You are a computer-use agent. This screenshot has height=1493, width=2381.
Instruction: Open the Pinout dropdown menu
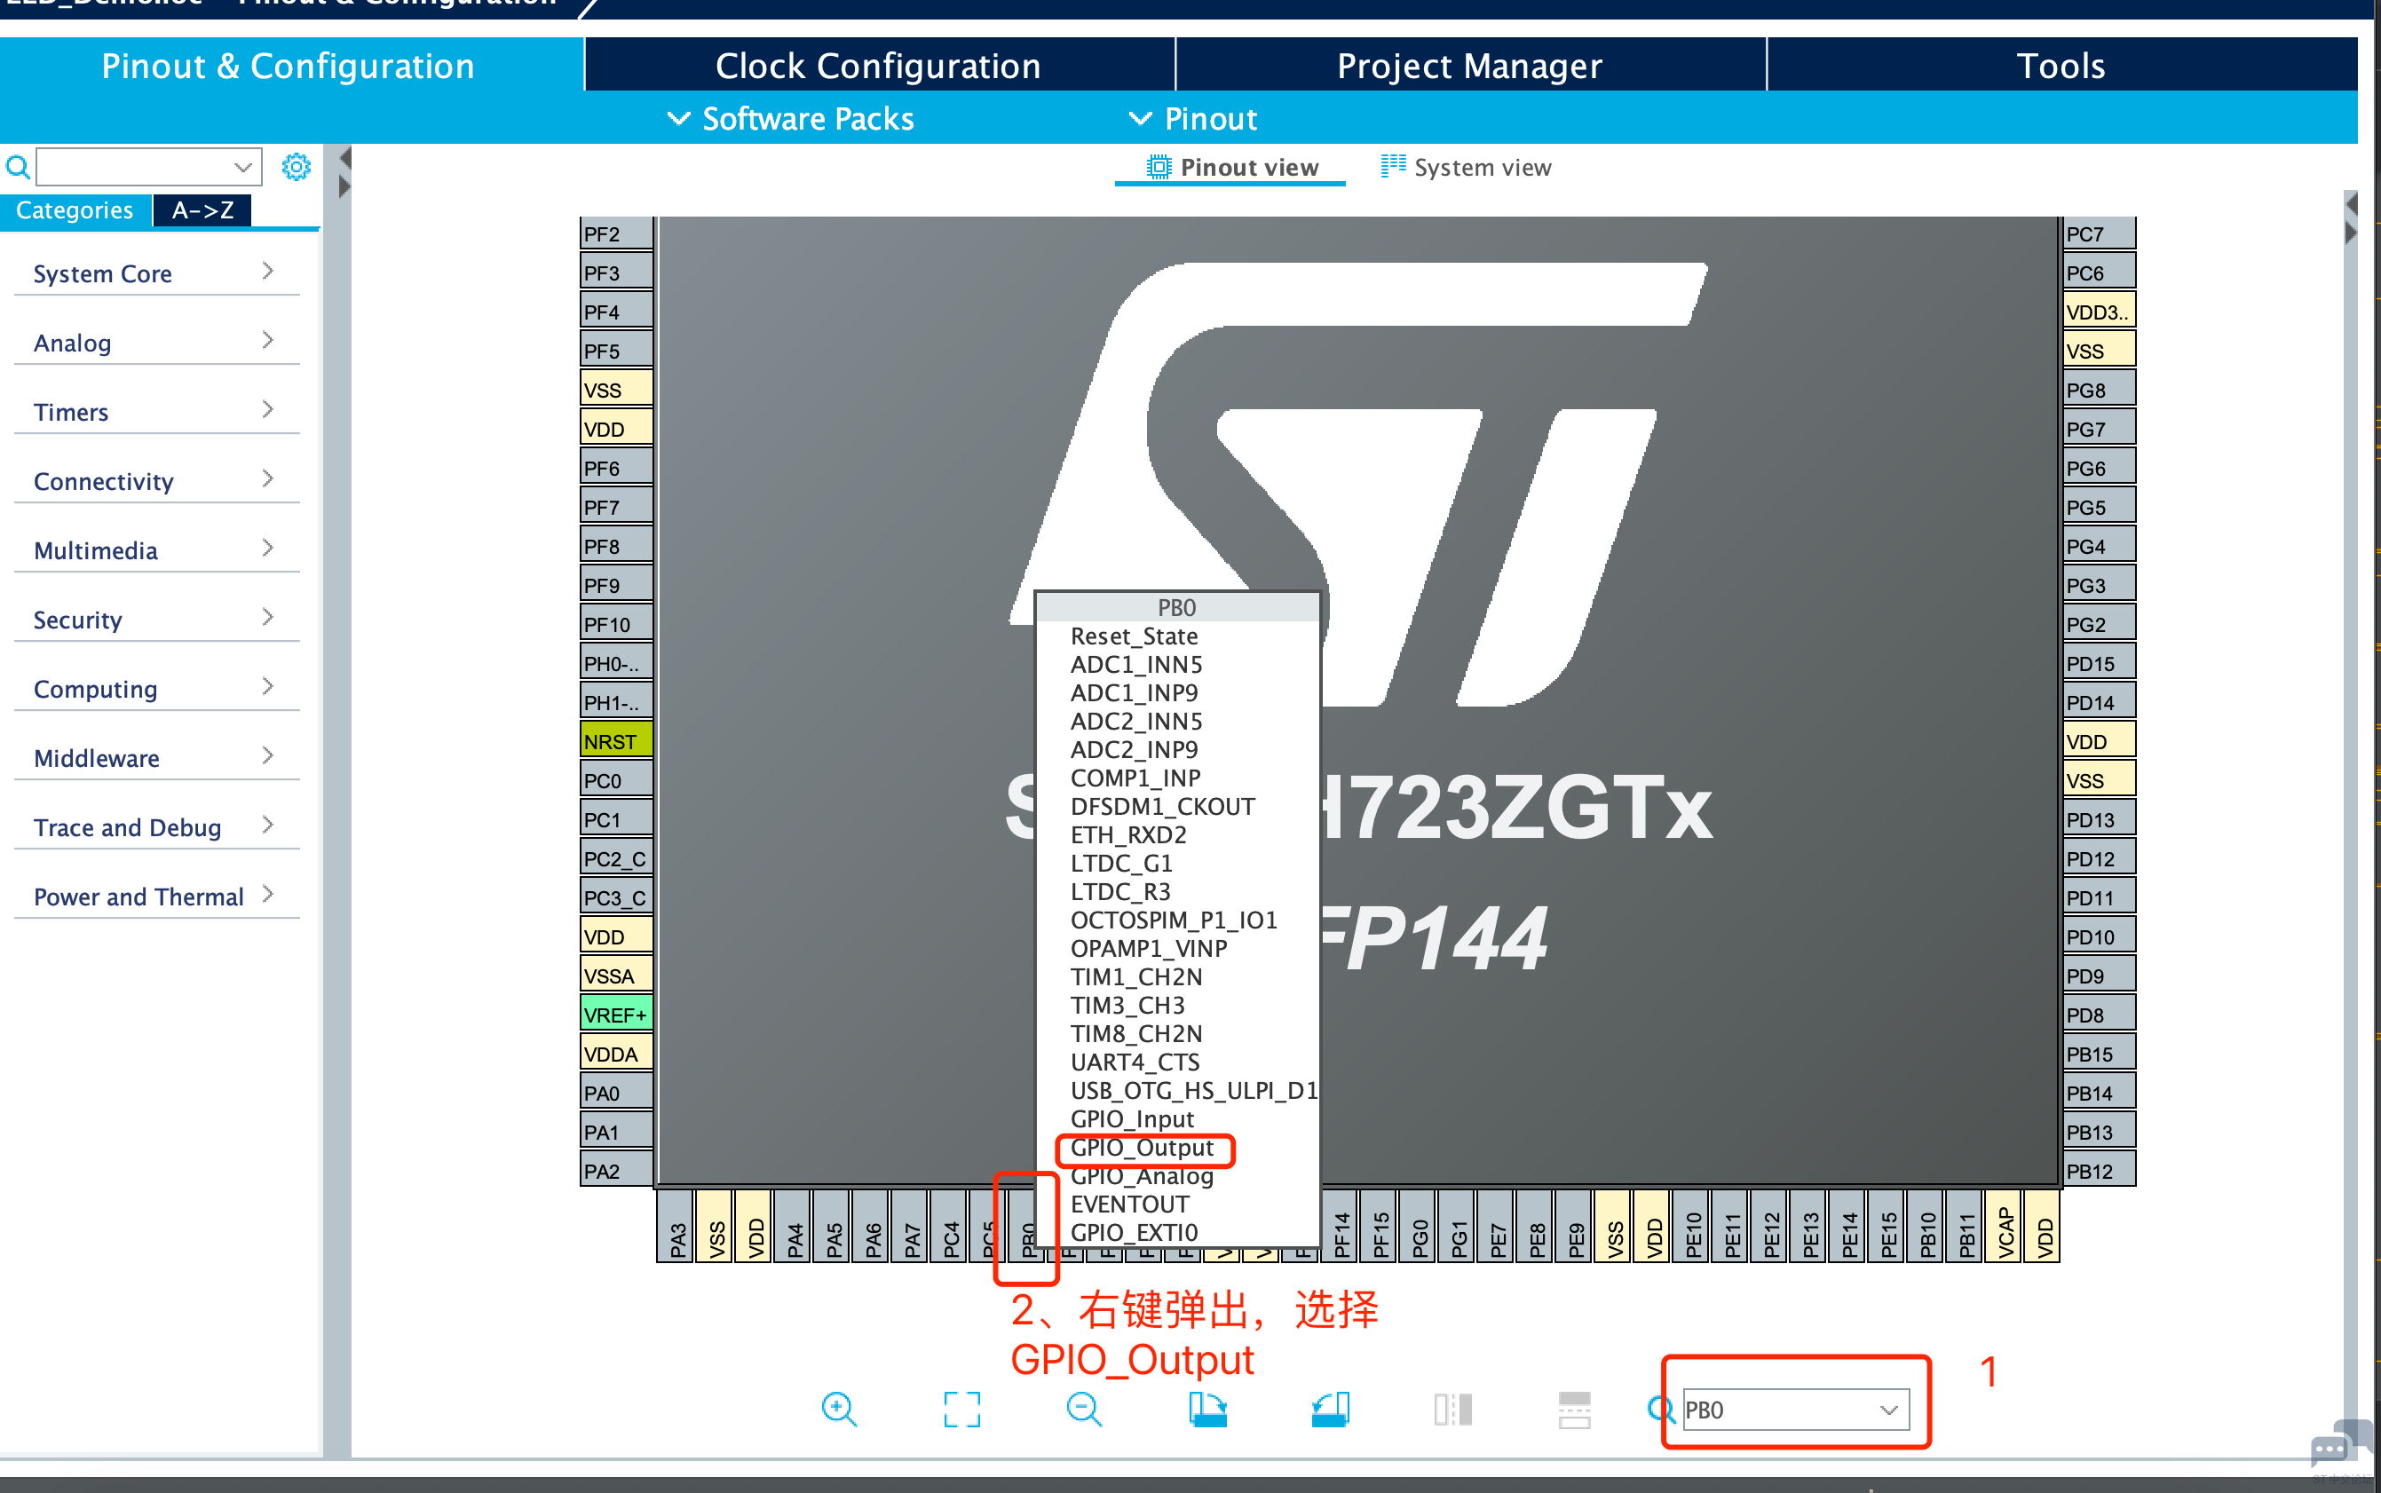pyautogui.click(x=1193, y=118)
